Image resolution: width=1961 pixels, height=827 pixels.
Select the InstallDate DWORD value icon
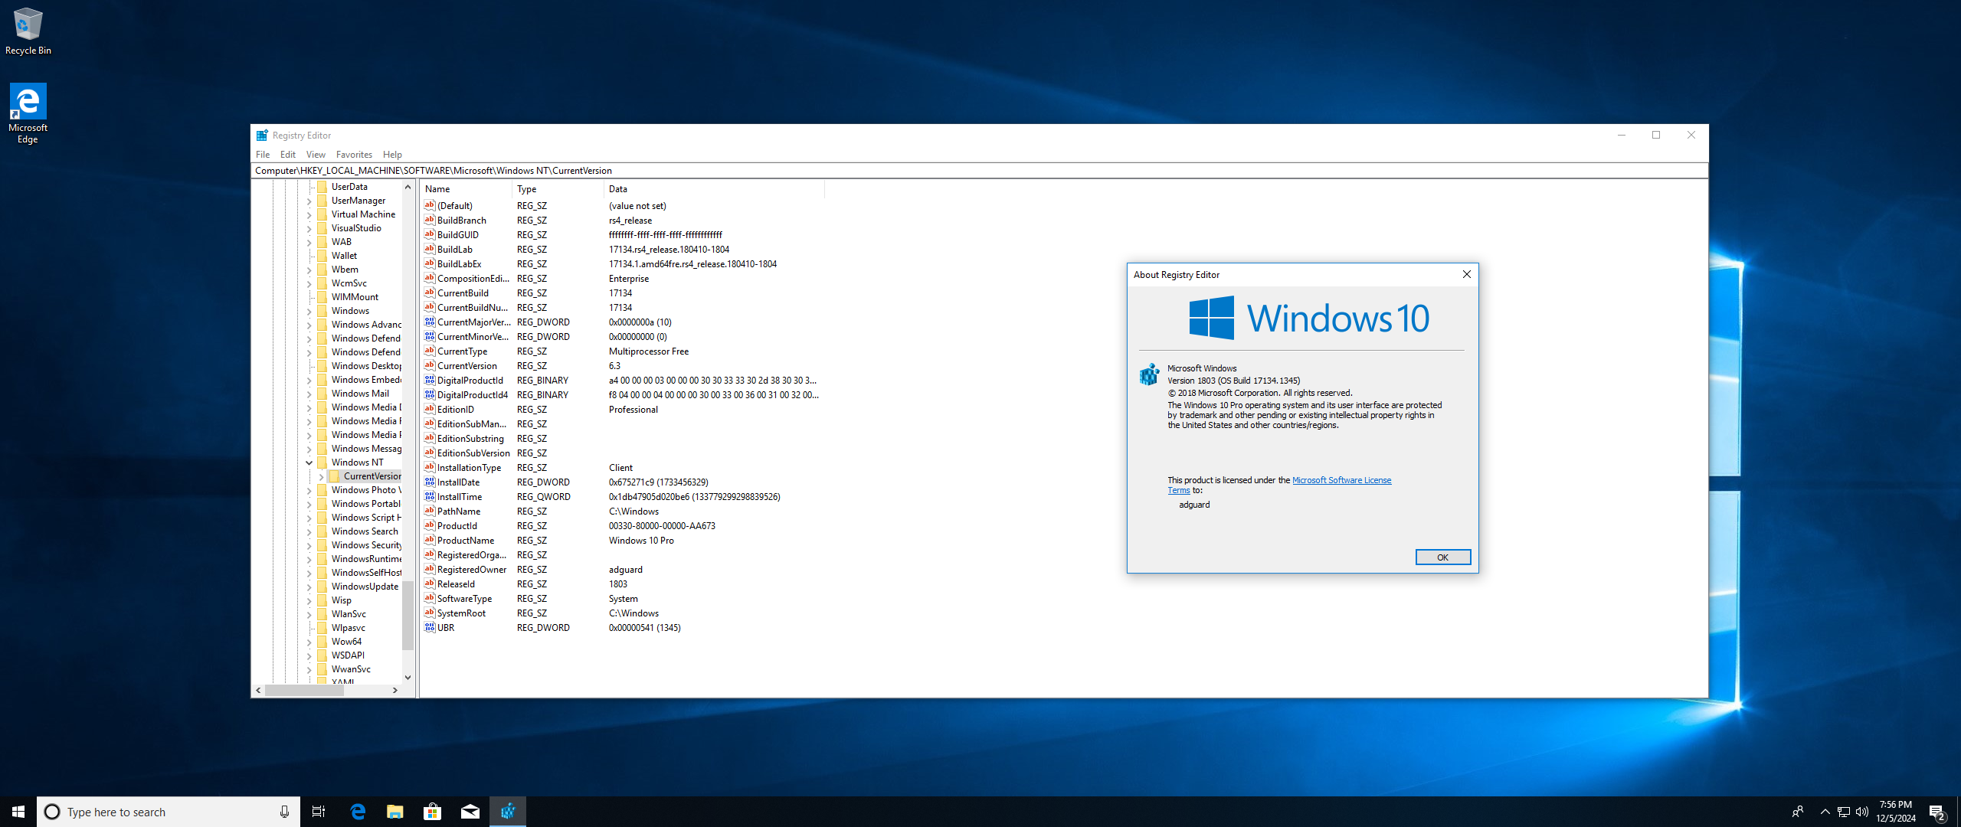pos(430,482)
